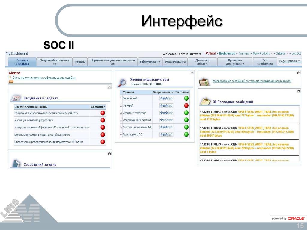Click the My Dashboard title
307x230 pixels.
click(17, 53)
